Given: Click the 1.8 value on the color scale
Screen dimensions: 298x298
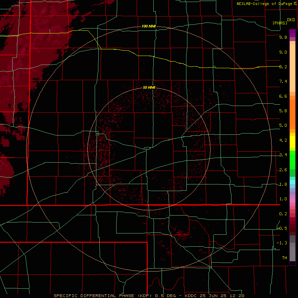Looking at the screenshot, I should pos(283,184).
